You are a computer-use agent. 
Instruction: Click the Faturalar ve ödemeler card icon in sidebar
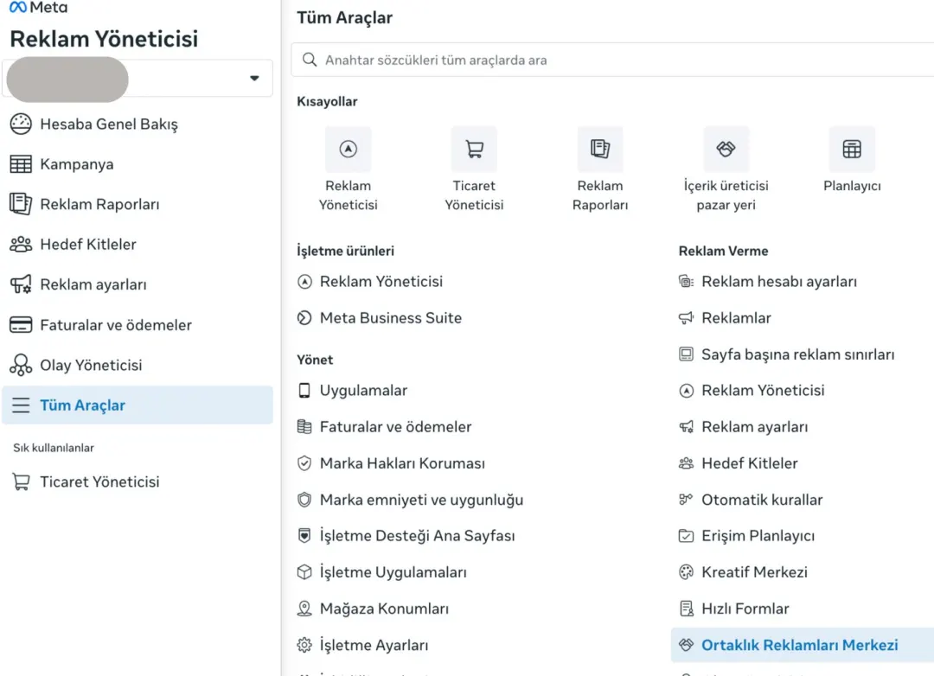click(21, 324)
